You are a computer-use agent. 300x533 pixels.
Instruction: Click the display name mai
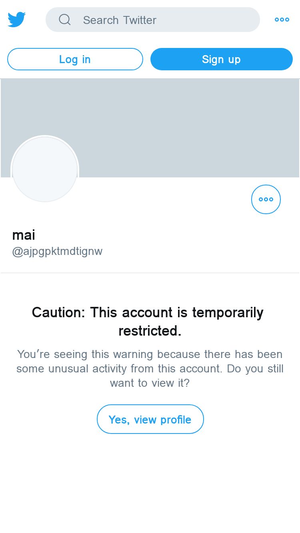[x=24, y=235]
